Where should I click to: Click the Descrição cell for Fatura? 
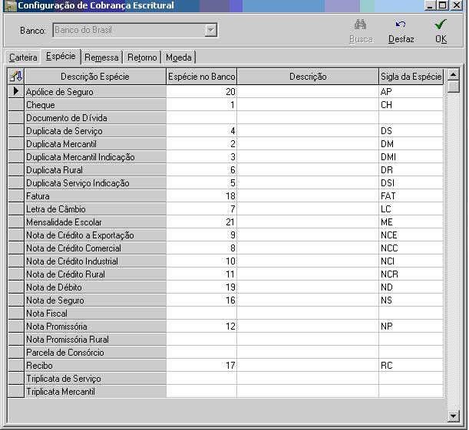pos(307,196)
